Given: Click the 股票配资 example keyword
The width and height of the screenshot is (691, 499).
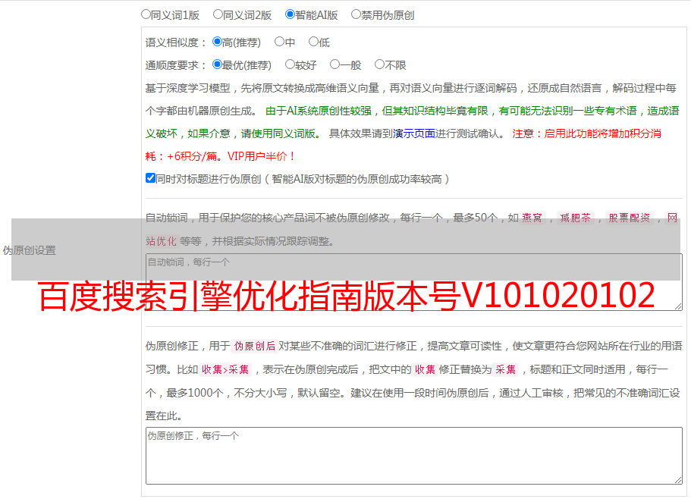Looking at the screenshot, I should point(630,218).
